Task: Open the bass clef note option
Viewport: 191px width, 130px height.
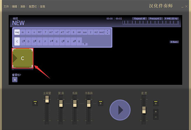Action: 85,44
